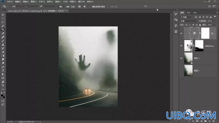This screenshot has width=219, height=123.
Task: Open the layer blend mode dropdown
Action: coord(189,21)
